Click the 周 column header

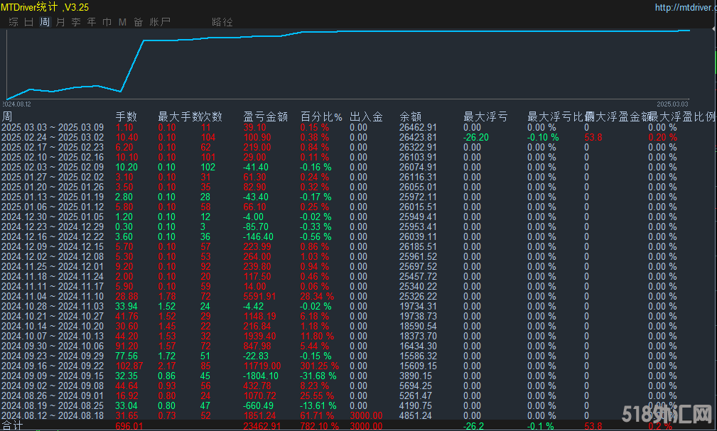click(x=7, y=116)
